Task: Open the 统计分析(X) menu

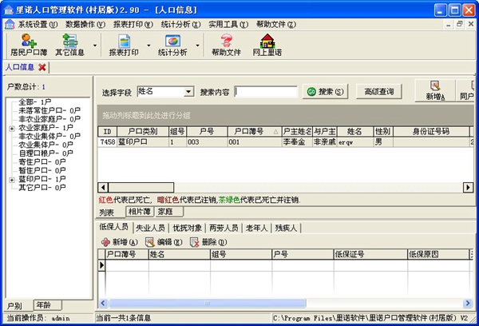Action: click(180, 24)
